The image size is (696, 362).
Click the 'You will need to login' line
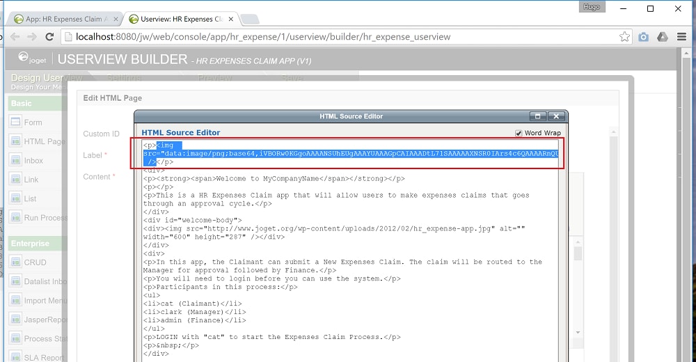[271, 278]
